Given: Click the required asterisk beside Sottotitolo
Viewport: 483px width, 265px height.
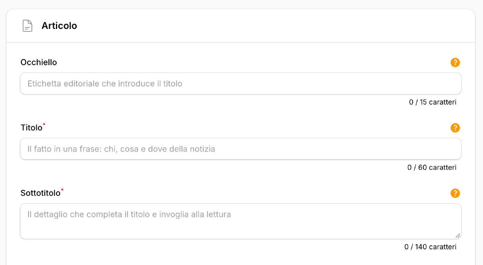Looking at the screenshot, I should [x=62, y=191].
